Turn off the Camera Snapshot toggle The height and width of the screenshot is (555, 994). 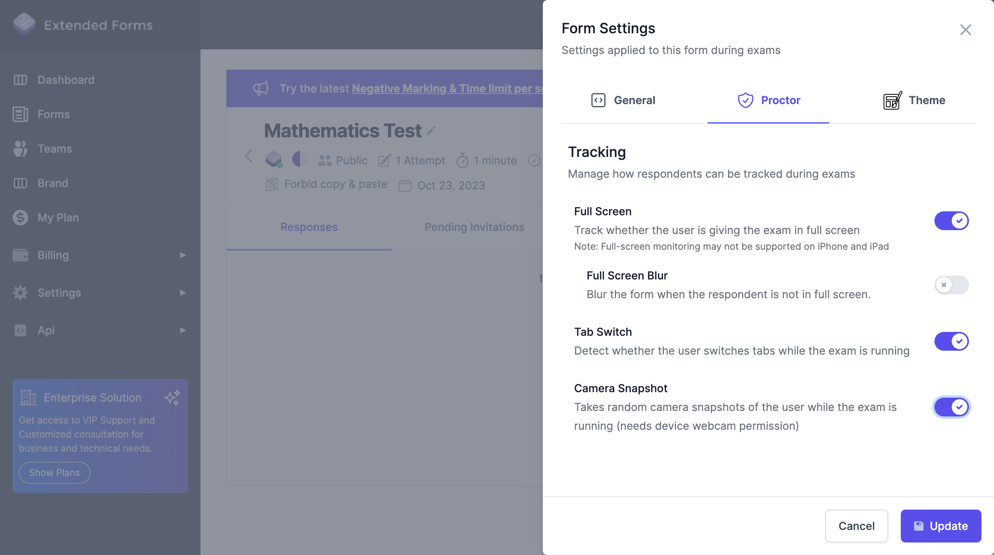(x=952, y=407)
